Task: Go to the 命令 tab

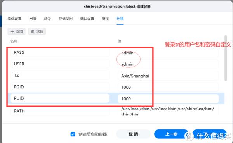Action: pyautogui.click(x=47, y=19)
